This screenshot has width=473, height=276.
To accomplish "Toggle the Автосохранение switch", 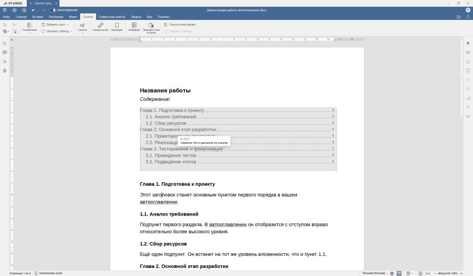I will [x=53, y=10].
